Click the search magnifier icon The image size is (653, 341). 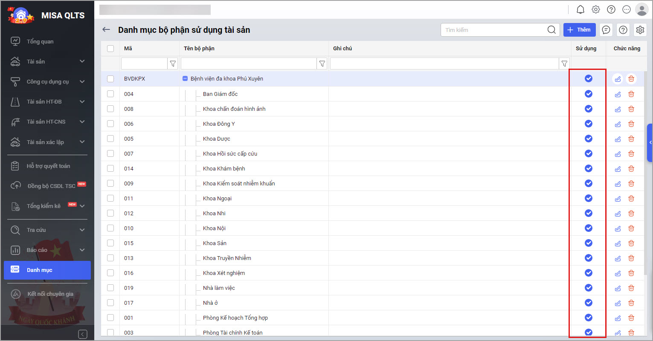[551, 30]
